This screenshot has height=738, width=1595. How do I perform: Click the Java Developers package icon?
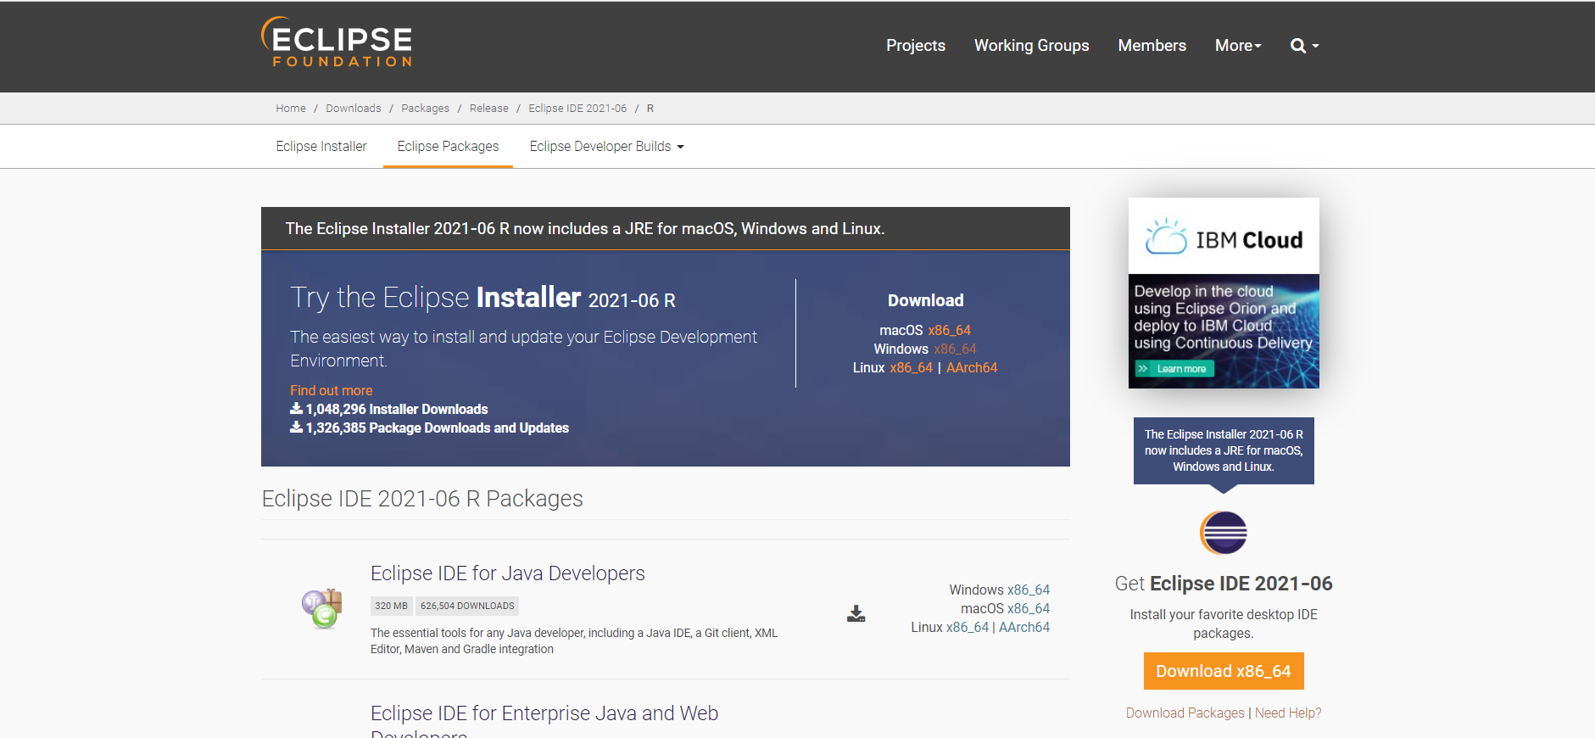[x=321, y=608]
